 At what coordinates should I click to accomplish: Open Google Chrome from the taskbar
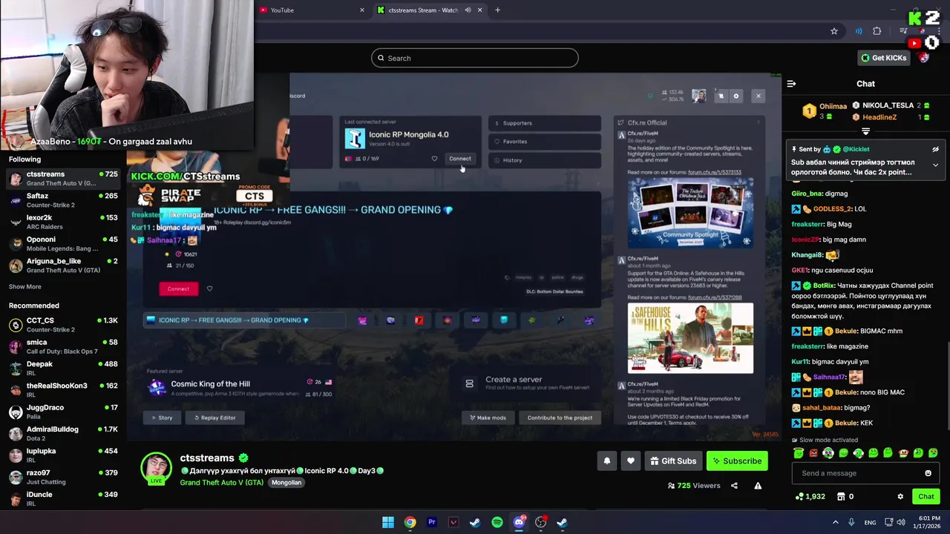click(x=410, y=522)
